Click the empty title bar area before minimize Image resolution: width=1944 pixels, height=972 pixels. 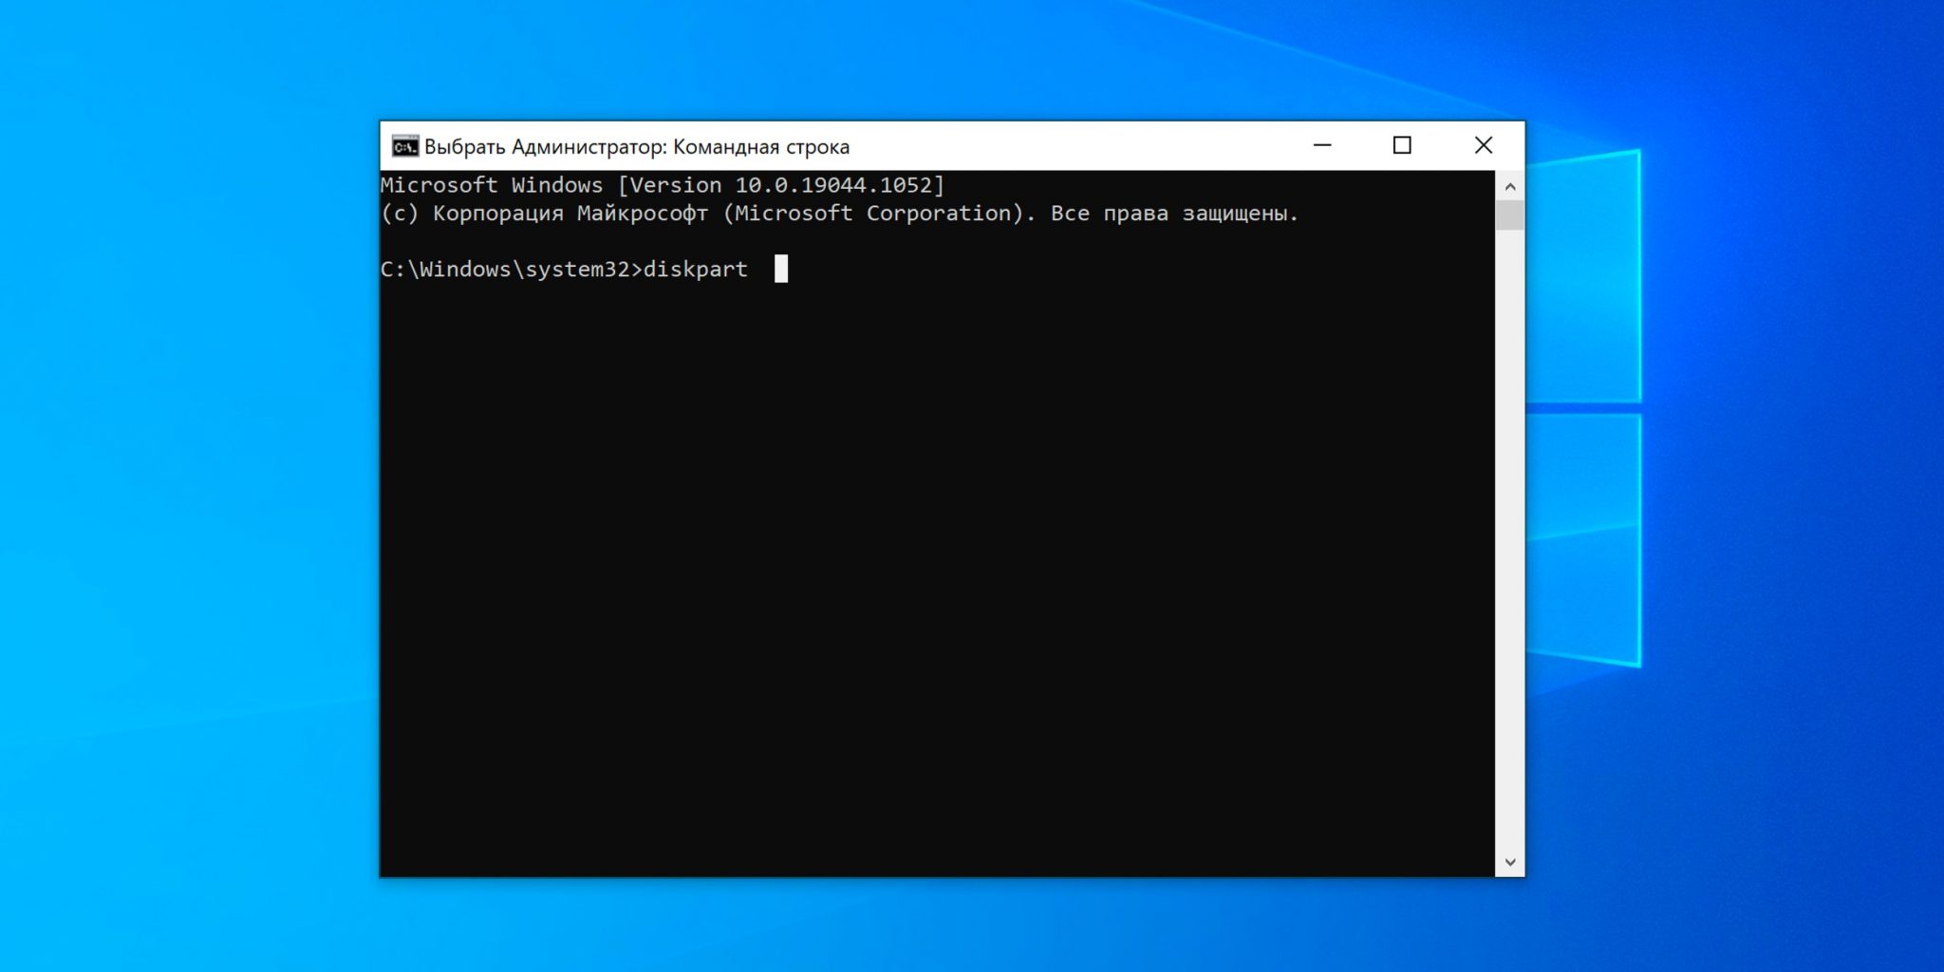[x=1073, y=146]
